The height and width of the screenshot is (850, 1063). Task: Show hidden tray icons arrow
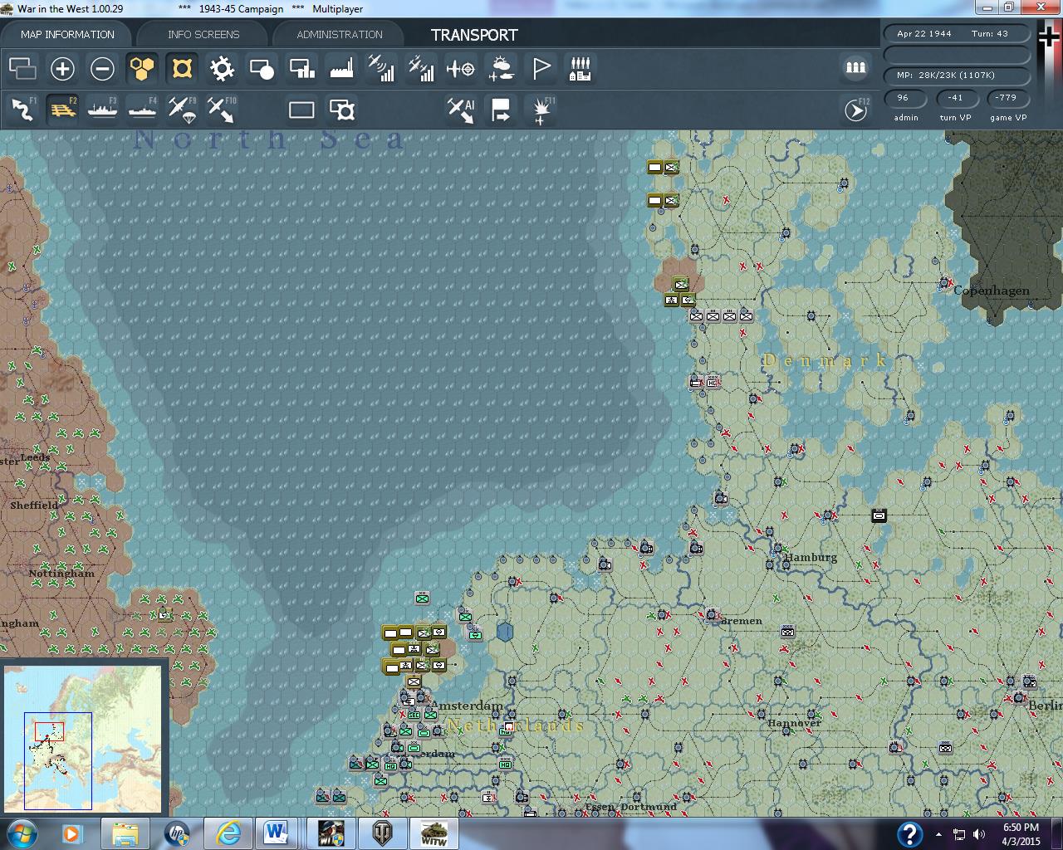938,834
